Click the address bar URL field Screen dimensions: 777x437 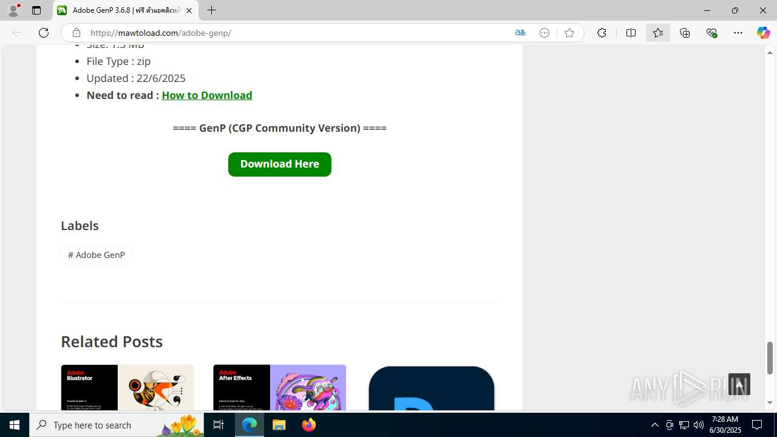click(297, 33)
